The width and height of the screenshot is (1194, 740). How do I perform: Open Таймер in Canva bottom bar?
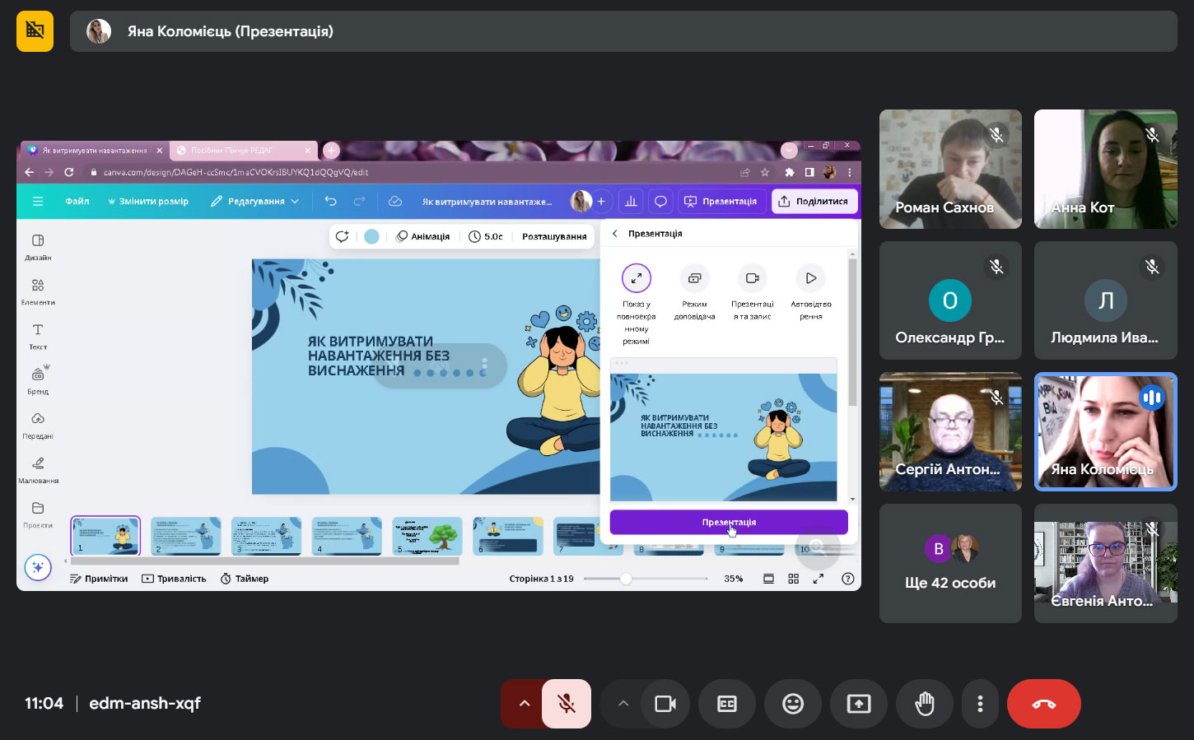tap(245, 579)
